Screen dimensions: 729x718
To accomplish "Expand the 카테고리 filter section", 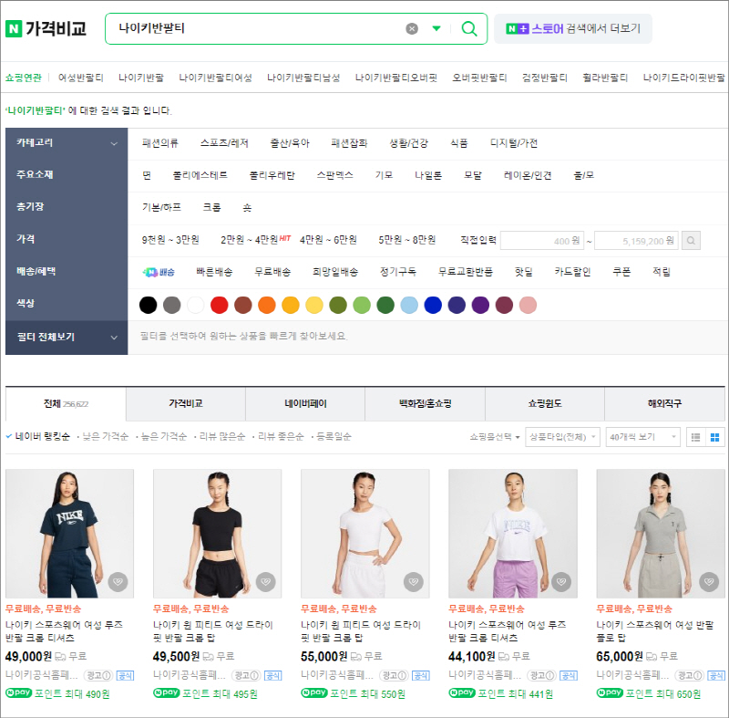I will pos(67,143).
